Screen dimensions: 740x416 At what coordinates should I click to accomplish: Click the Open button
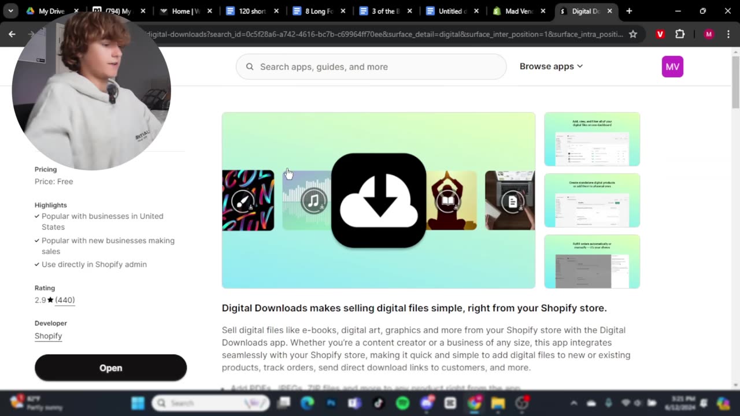110,368
